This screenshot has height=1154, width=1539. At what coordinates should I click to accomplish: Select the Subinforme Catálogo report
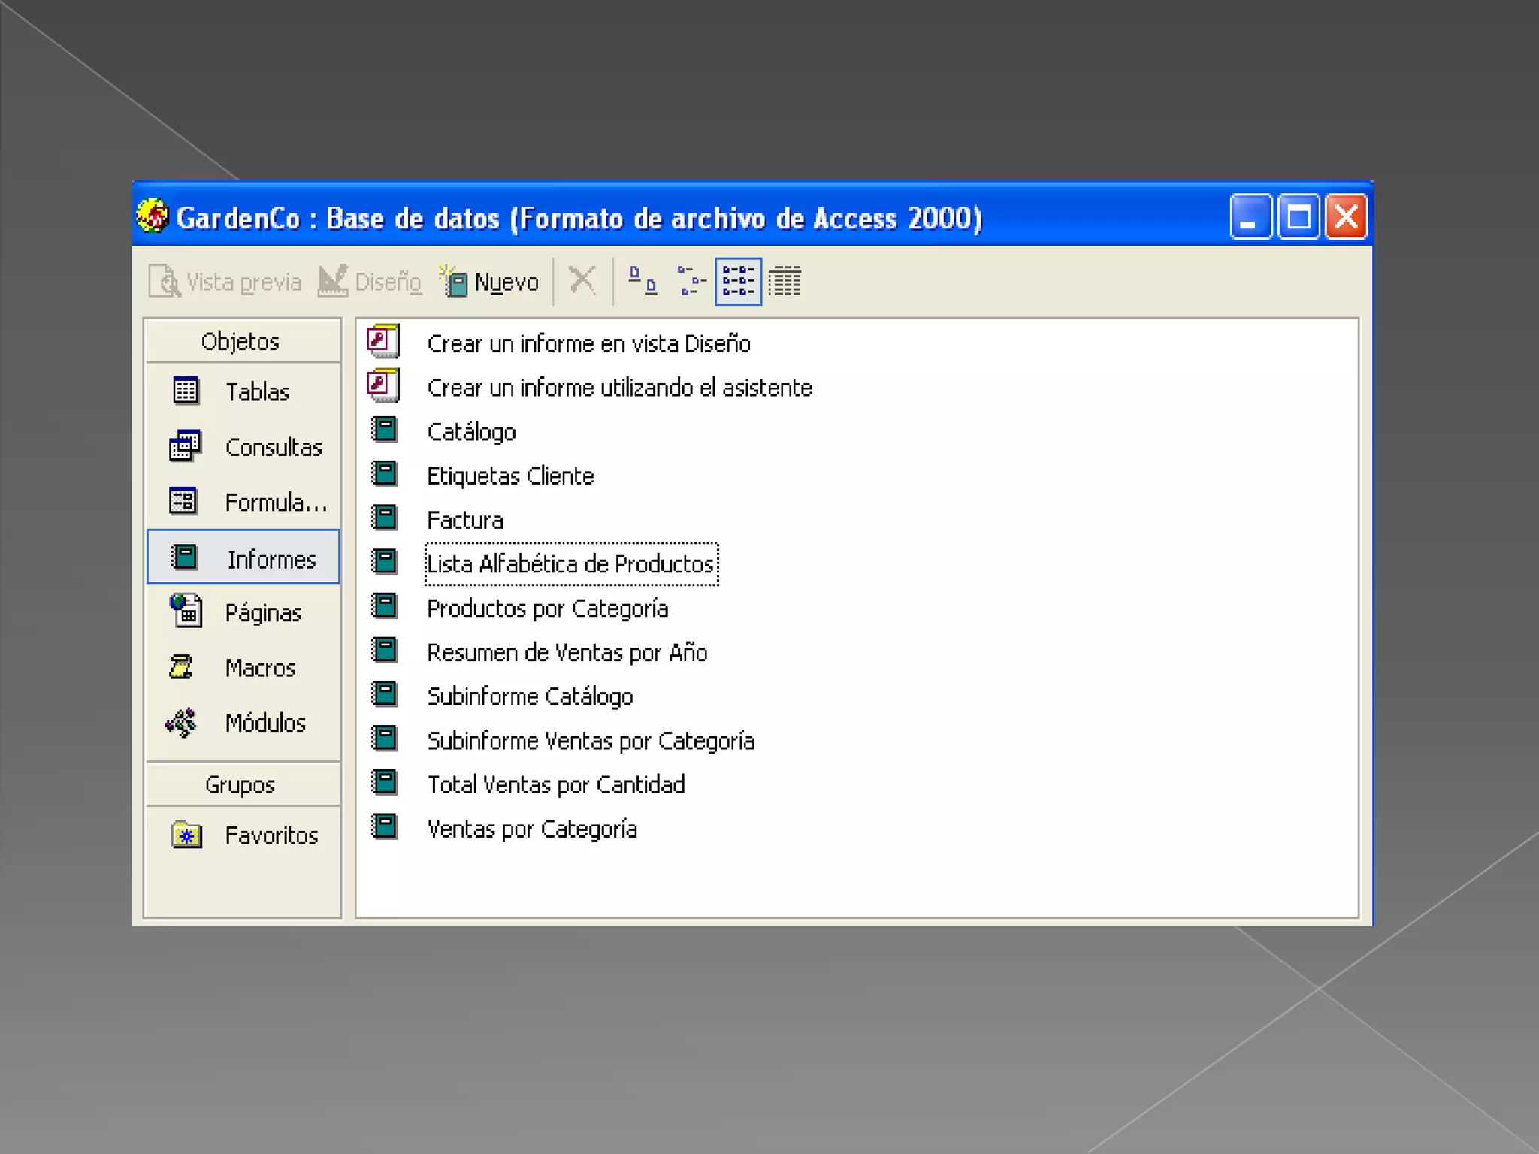(530, 696)
